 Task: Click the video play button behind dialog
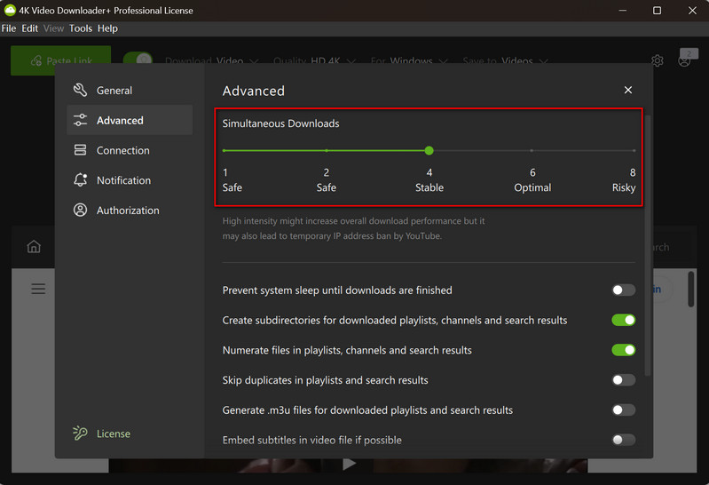pyautogui.click(x=349, y=464)
